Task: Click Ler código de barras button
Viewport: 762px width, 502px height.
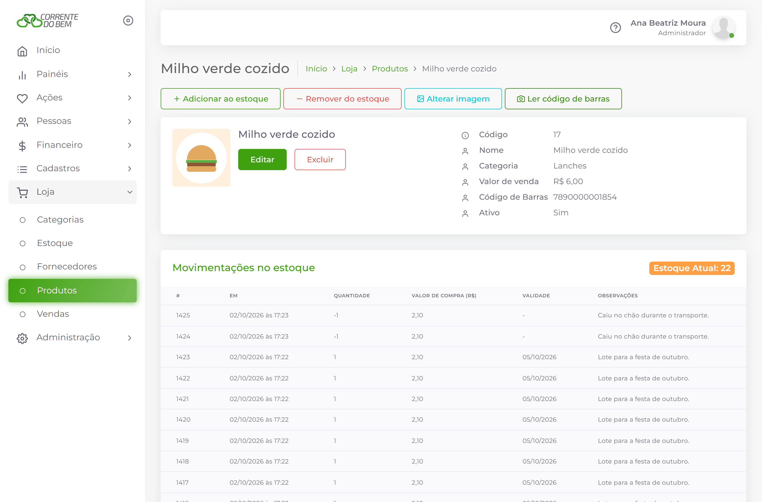Action: pyautogui.click(x=563, y=99)
